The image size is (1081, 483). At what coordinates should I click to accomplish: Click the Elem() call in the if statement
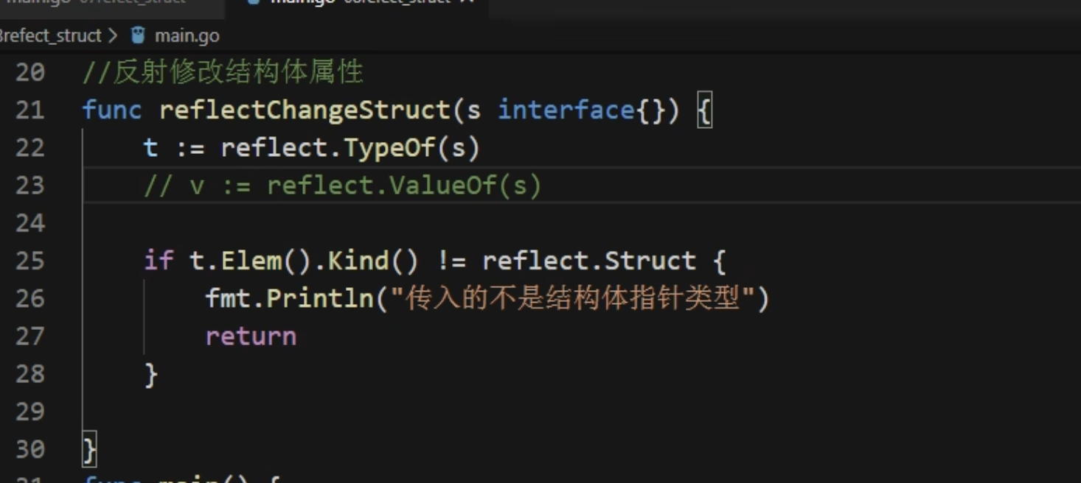(x=250, y=261)
